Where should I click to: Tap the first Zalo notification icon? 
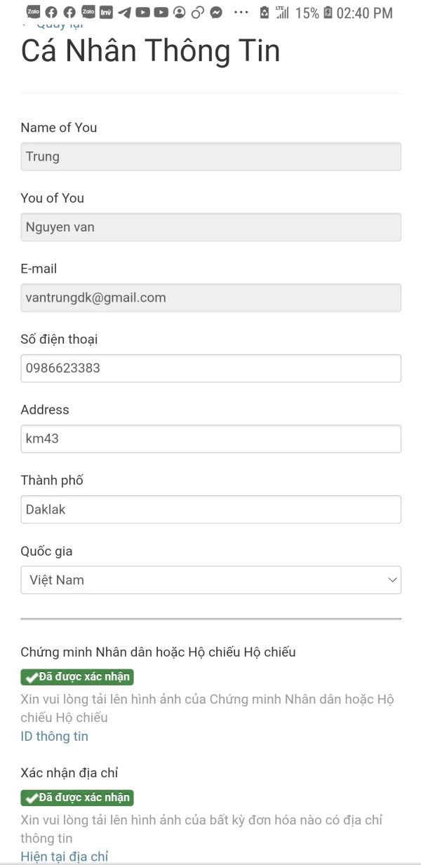pos(33,12)
